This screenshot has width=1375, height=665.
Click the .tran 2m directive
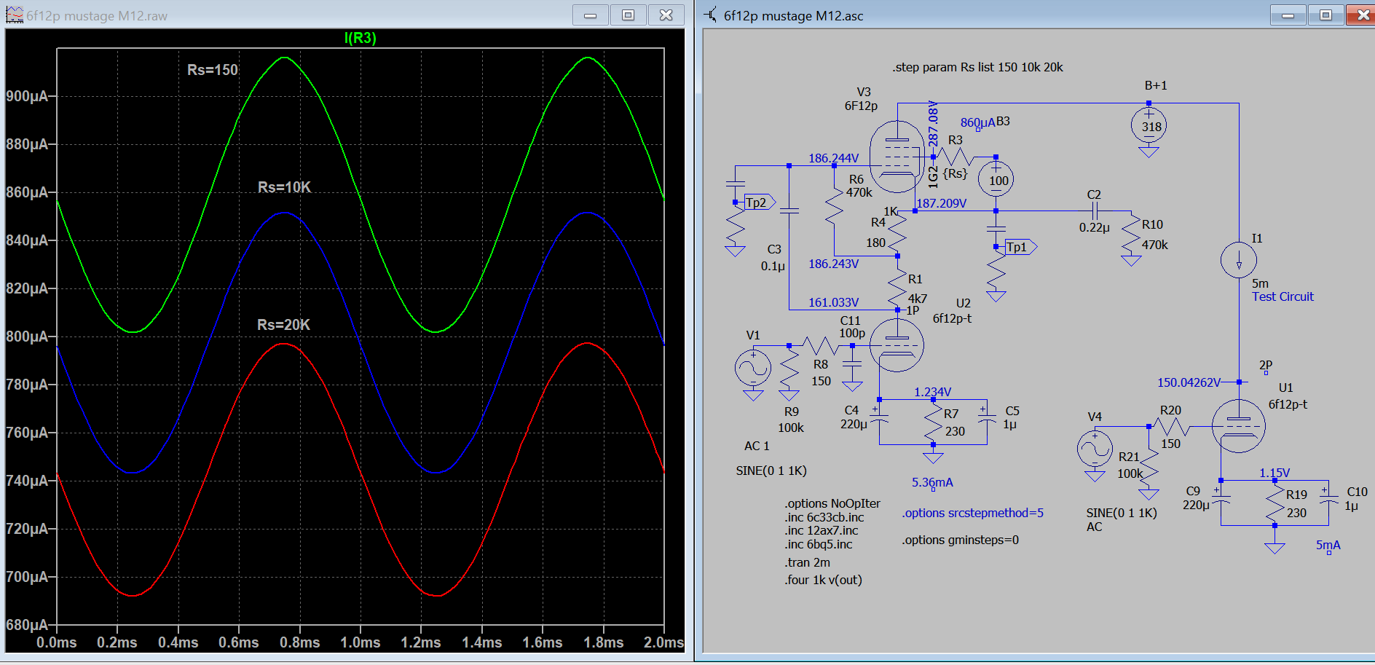click(808, 562)
